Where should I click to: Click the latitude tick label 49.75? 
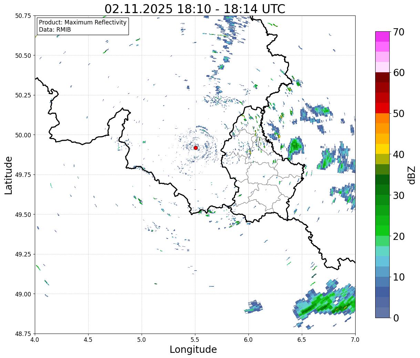tap(23, 175)
